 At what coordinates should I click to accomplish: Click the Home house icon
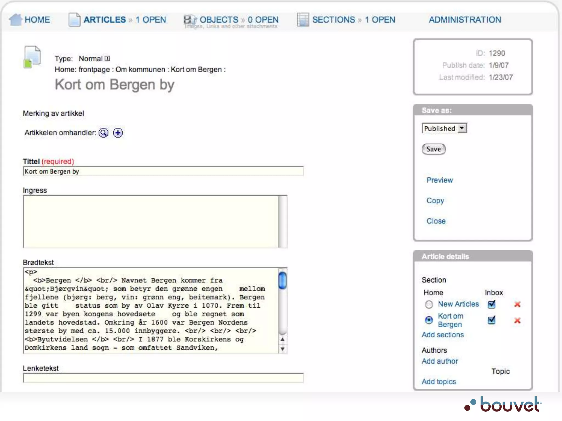tap(15, 20)
